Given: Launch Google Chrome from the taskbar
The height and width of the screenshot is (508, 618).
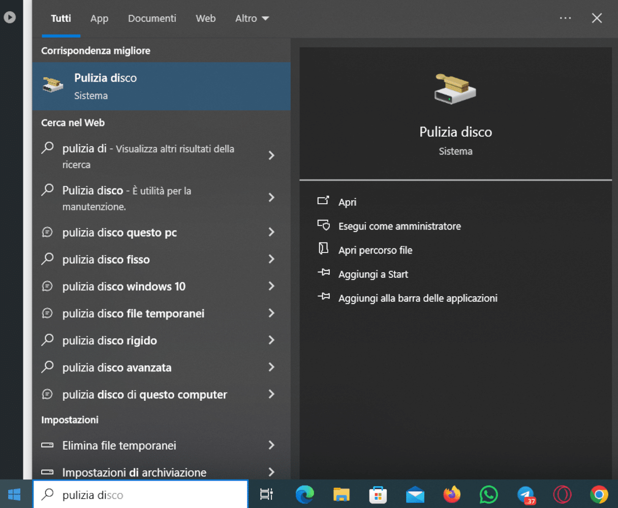Looking at the screenshot, I should pos(599,494).
